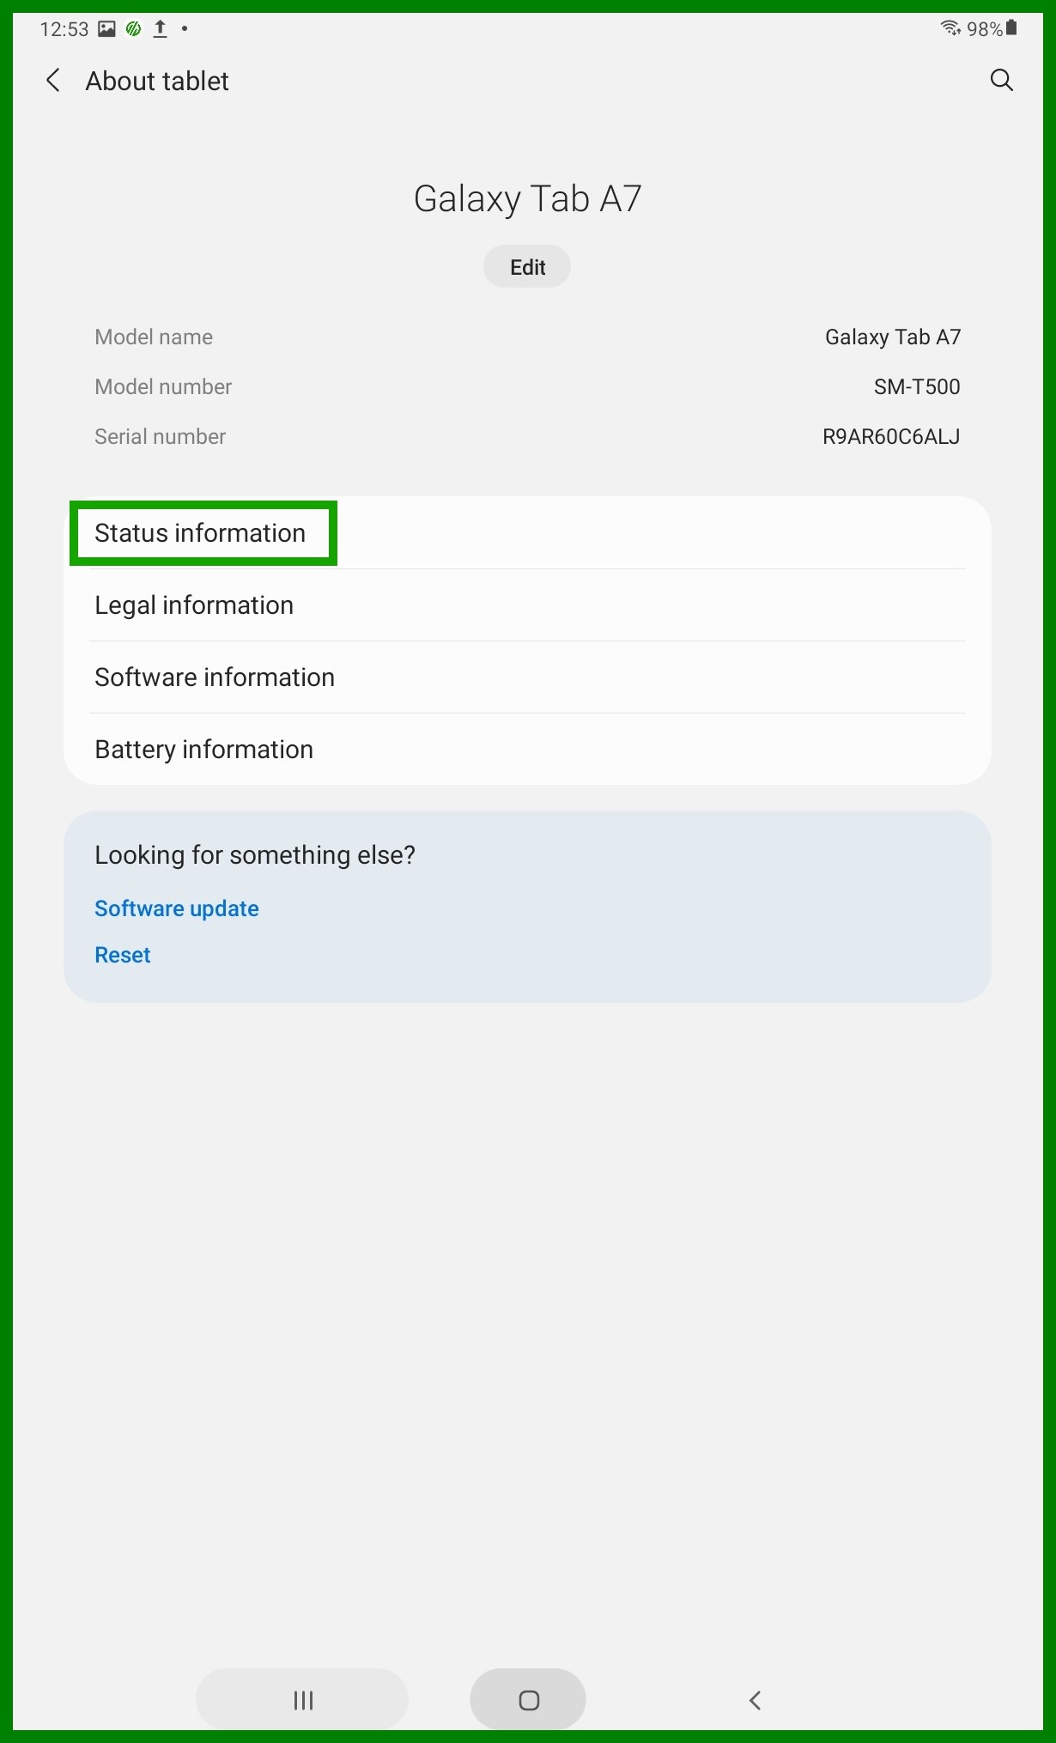Select the model number SM-T500
Screen dimensions: 1056x1743
917,386
